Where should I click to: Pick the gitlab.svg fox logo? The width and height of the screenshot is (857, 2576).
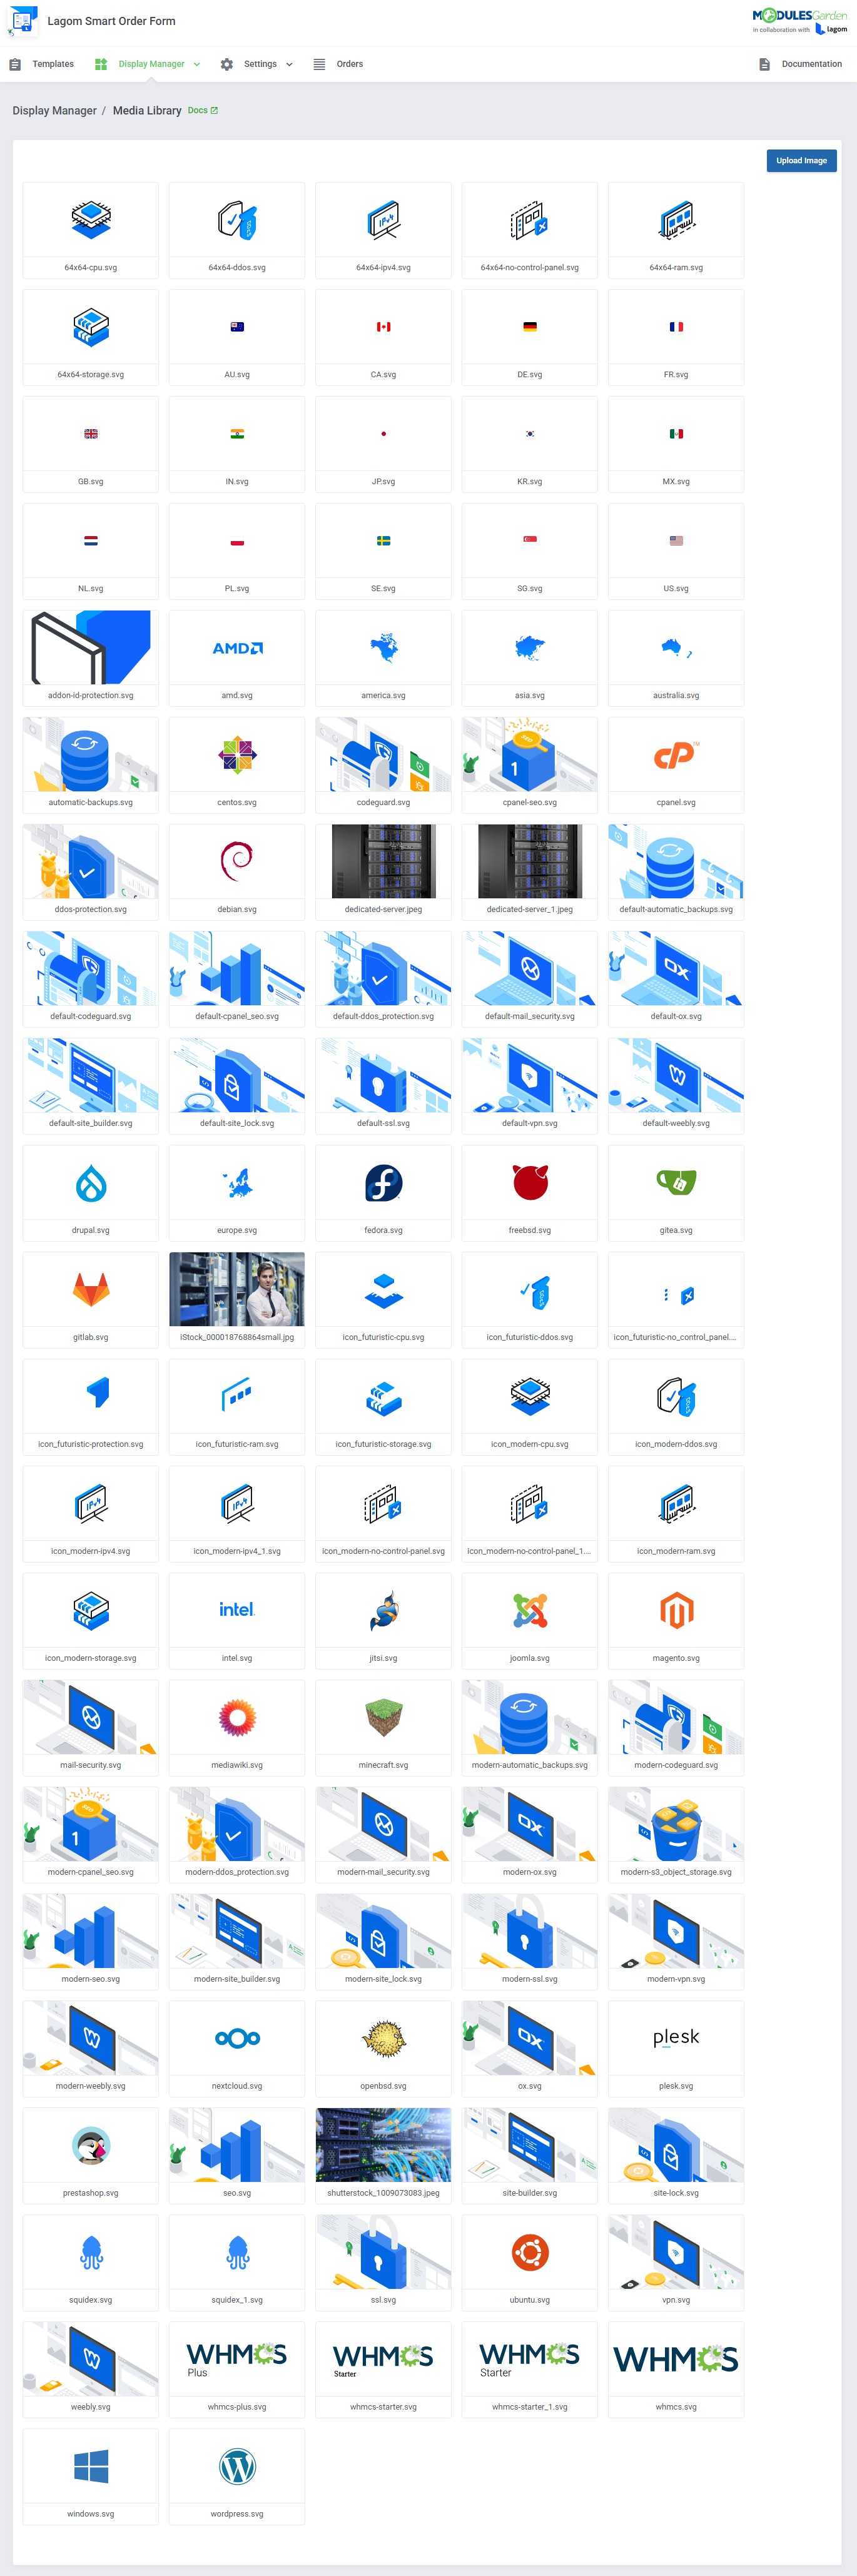(91, 1290)
